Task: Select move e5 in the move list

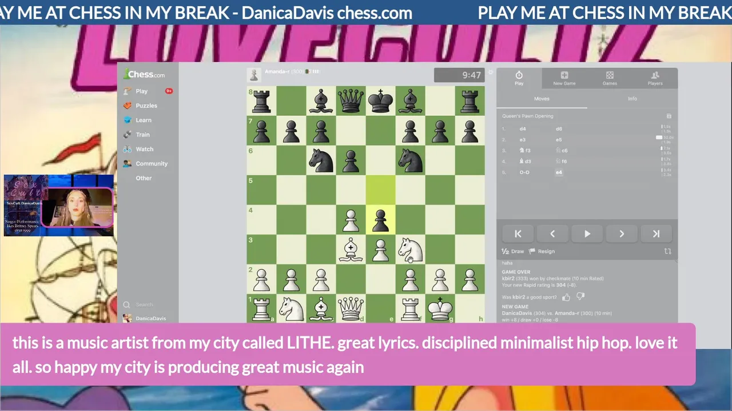Action: click(x=559, y=140)
